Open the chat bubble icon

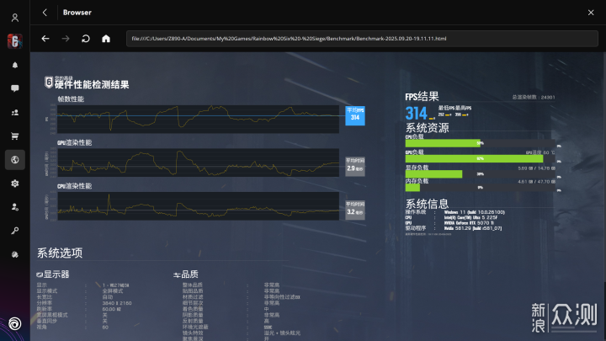(x=14, y=88)
